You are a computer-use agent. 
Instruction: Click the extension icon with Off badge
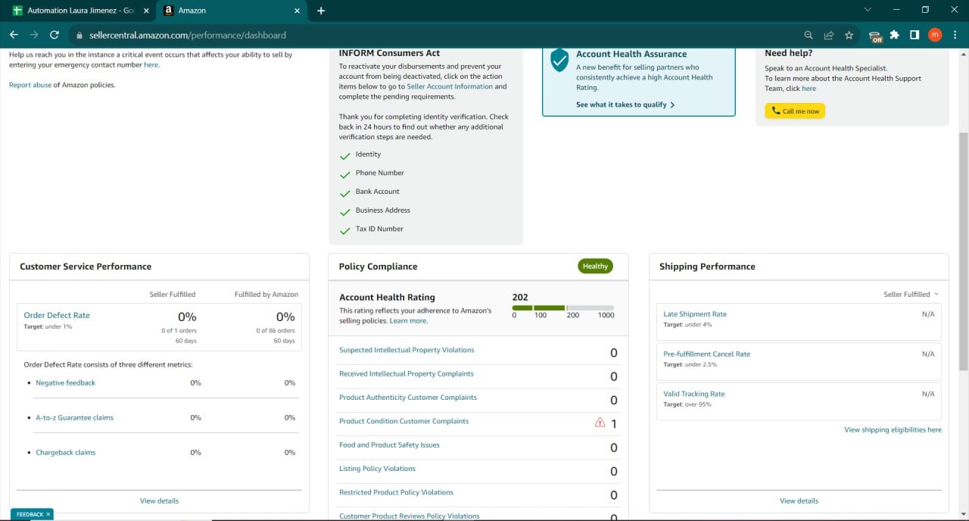point(875,36)
